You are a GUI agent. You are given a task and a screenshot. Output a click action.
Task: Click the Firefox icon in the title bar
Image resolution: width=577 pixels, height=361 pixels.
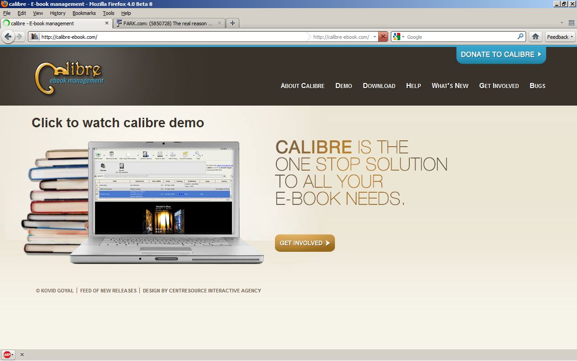pyautogui.click(x=5, y=4)
